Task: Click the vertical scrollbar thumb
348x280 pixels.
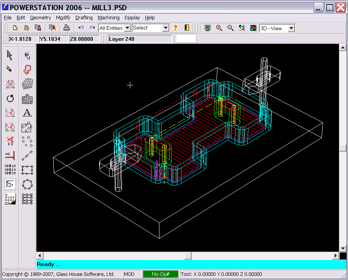Action: pyautogui.click(x=343, y=148)
